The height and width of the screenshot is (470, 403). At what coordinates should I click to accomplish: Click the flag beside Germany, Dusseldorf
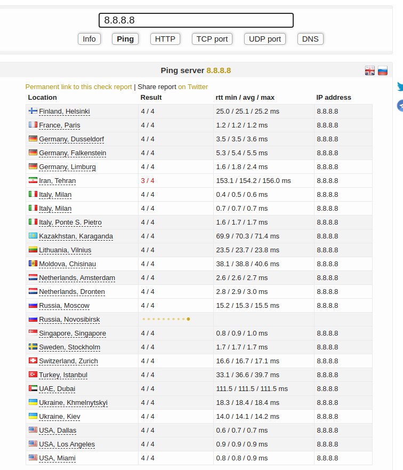point(33,139)
